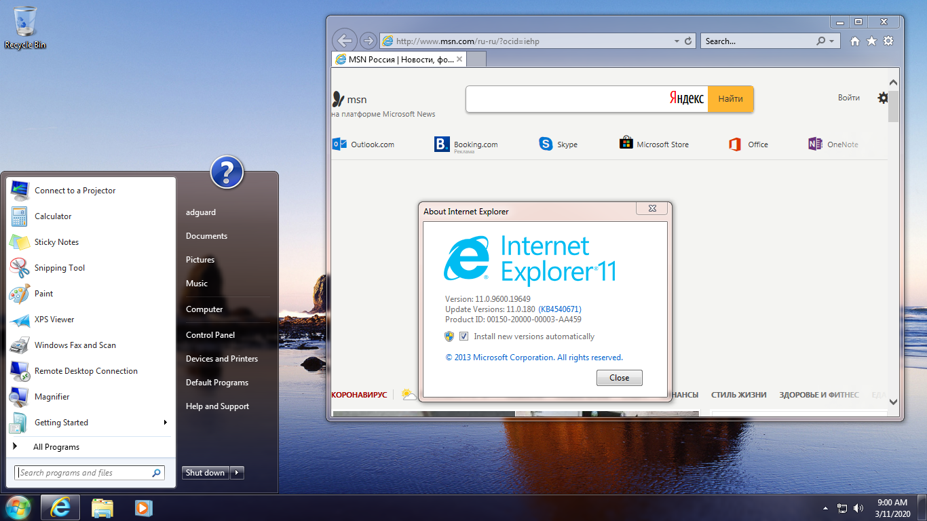Start the Snipping Tool

click(x=91, y=268)
